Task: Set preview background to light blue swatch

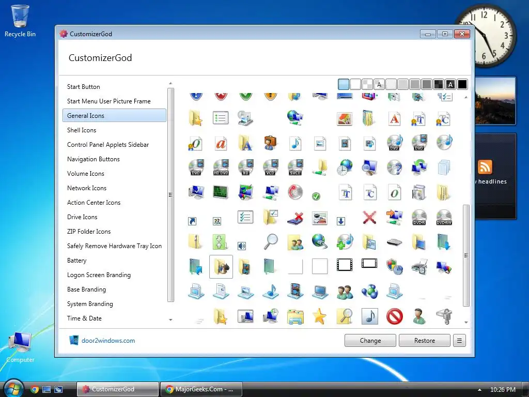Action: pyautogui.click(x=344, y=84)
